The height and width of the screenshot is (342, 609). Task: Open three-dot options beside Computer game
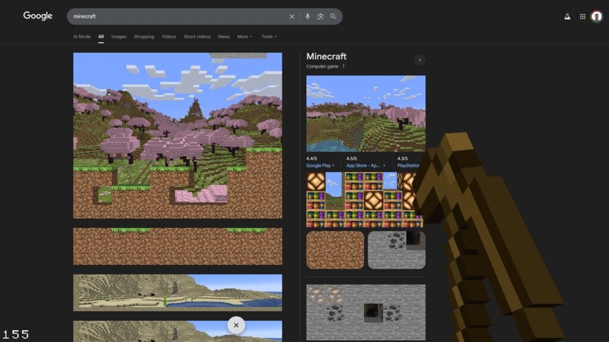(344, 66)
